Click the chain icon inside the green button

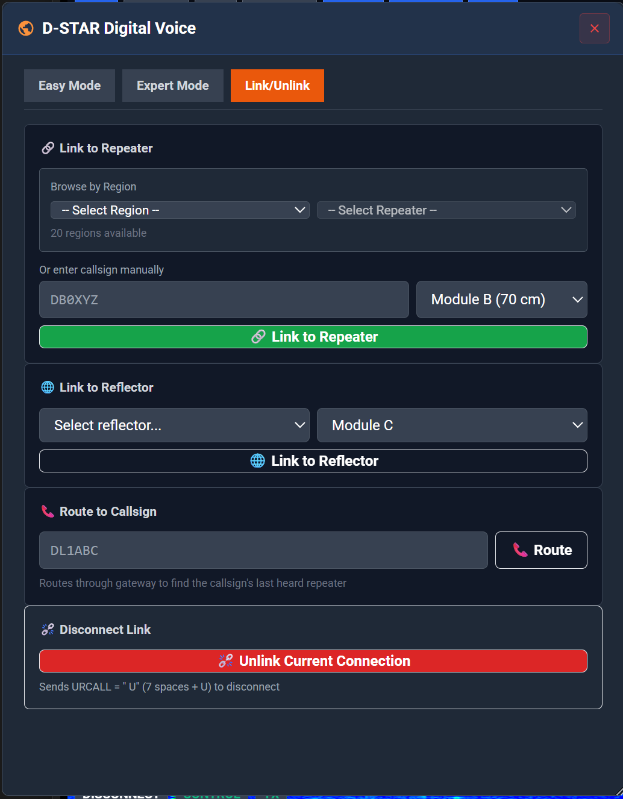(x=258, y=337)
